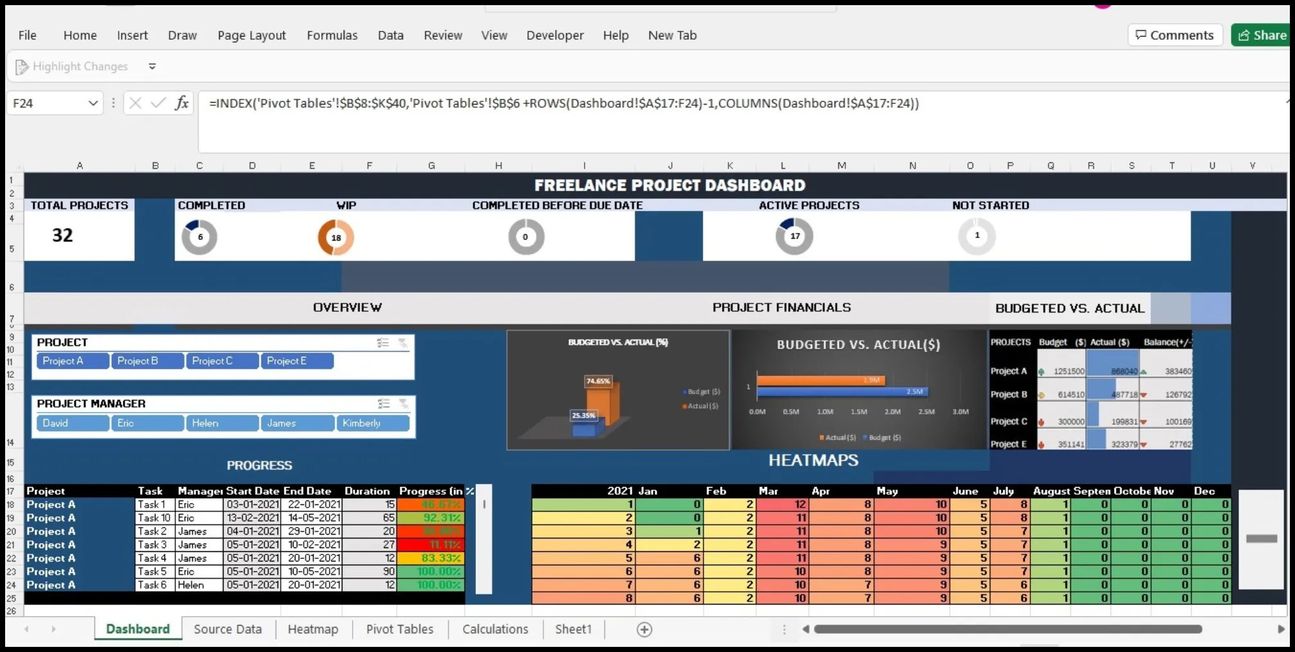
Task: Expand the Highlight Changes dropdown chevron
Action: point(152,66)
